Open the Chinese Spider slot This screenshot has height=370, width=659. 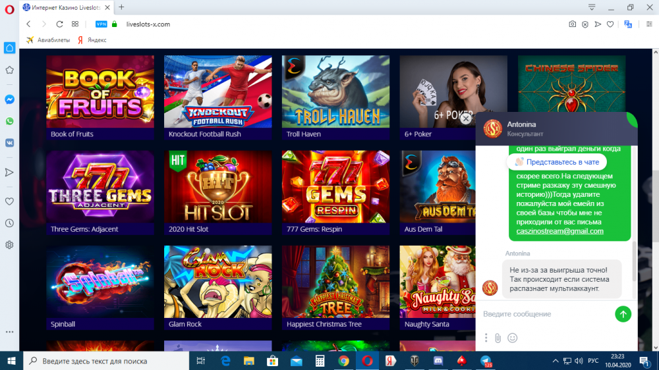(571, 83)
